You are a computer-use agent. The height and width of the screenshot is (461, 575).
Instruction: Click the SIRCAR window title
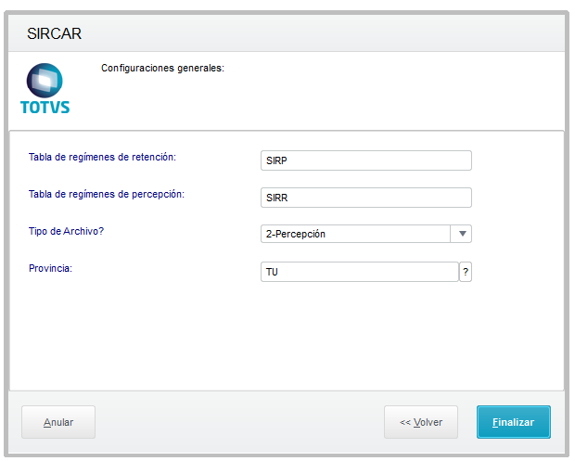pos(55,33)
